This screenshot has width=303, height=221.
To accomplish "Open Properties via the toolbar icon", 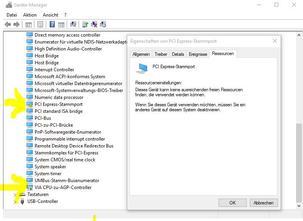I will coord(40,24).
